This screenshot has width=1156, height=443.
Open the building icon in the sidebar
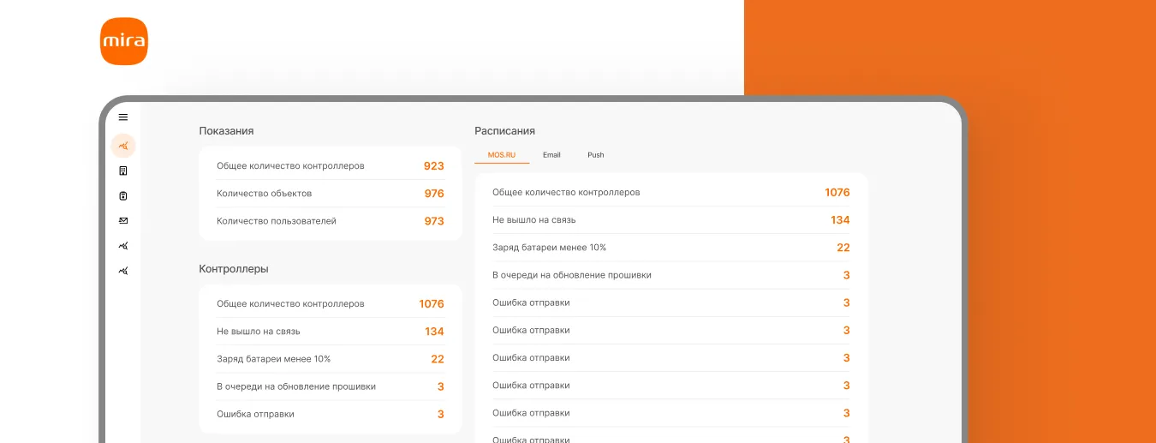click(123, 171)
